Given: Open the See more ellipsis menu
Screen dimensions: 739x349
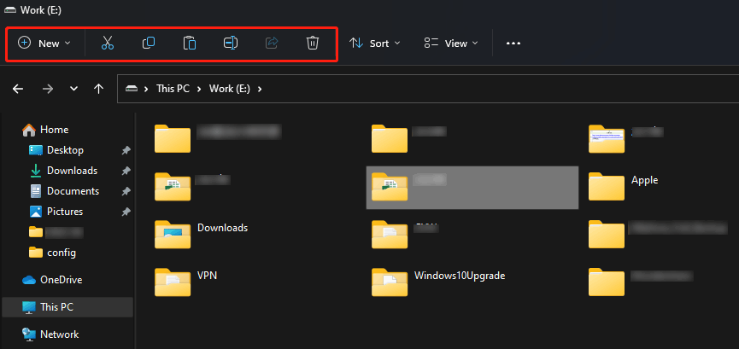Looking at the screenshot, I should pos(513,44).
